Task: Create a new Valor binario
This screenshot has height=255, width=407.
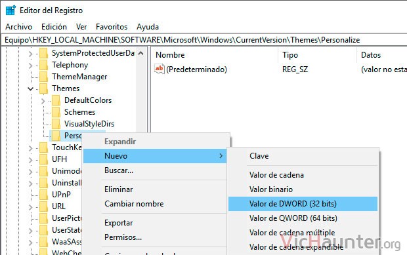Action: tap(303, 189)
